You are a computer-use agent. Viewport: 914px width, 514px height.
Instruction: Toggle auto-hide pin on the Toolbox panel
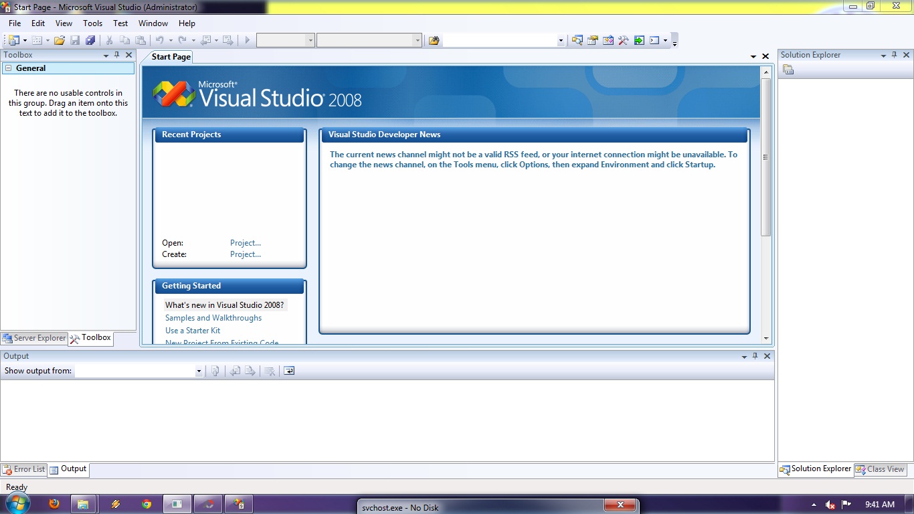(117, 55)
